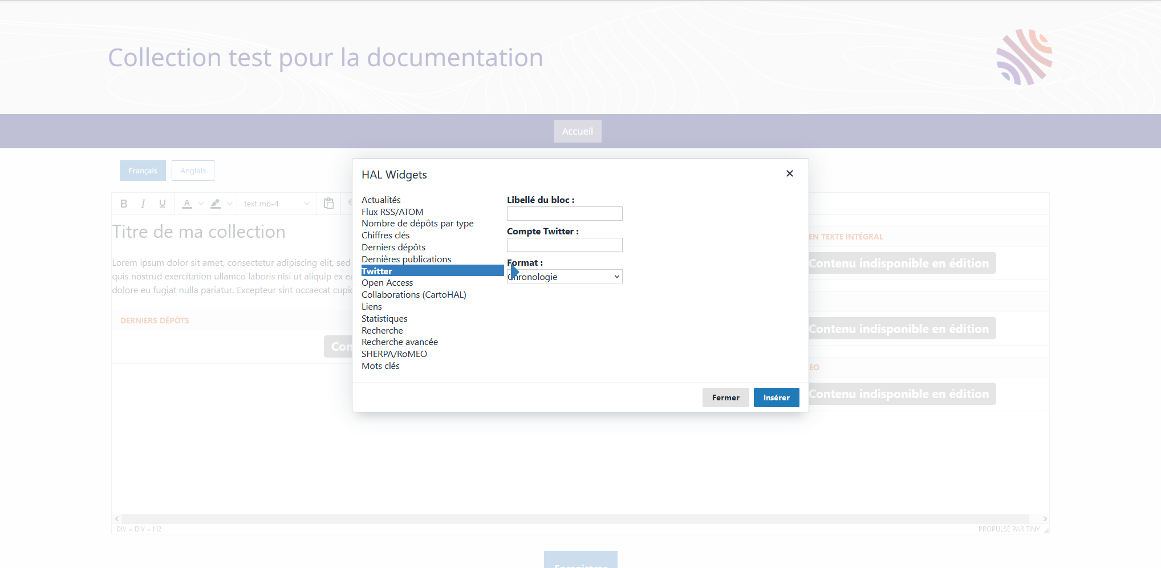This screenshot has height=568, width=1161.
Task: Open the Format Chronologie dropdown
Action: pos(565,277)
